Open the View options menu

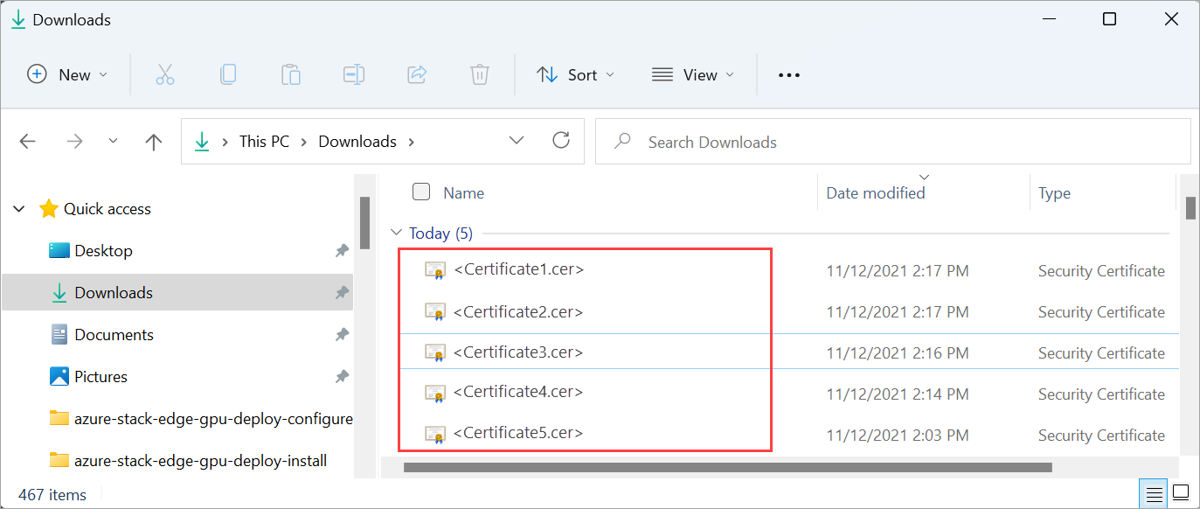coord(693,75)
